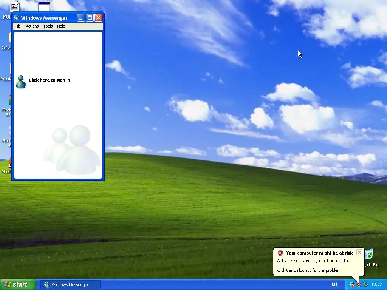Click the red Security Center shield tray icon
This screenshot has height=290, width=387.
[359, 285]
